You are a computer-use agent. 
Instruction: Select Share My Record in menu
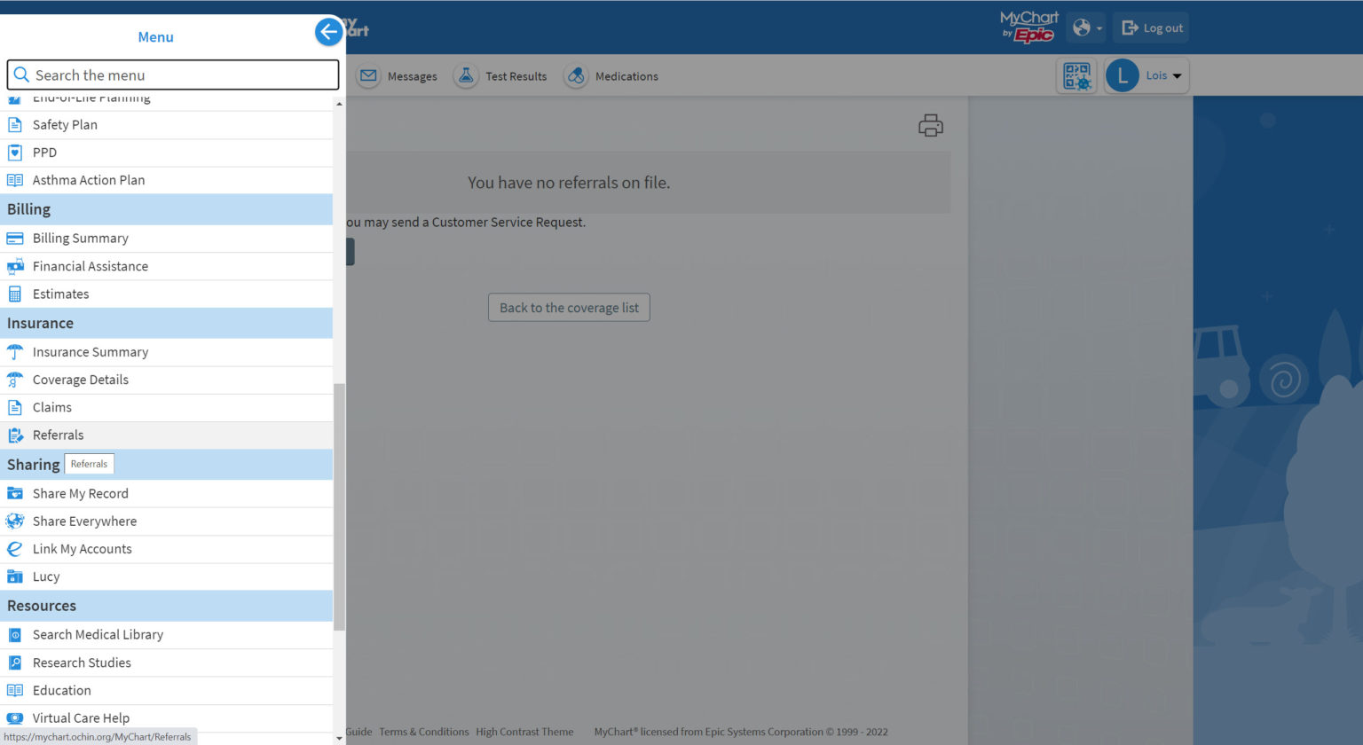pyautogui.click(x=80, y=494)
